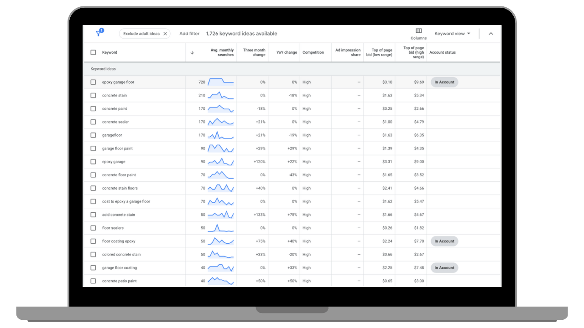The image size is (584, 328).
Task: Click the floor sealers trend sparkline
Action: click(221, 228)
